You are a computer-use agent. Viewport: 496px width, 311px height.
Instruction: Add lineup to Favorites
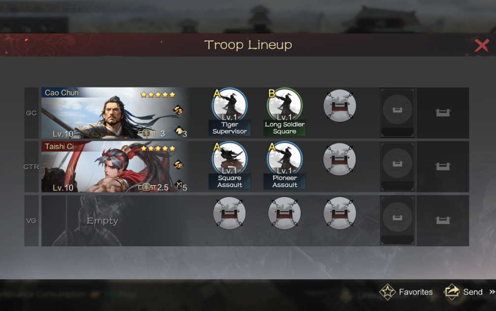pos(406,292)
